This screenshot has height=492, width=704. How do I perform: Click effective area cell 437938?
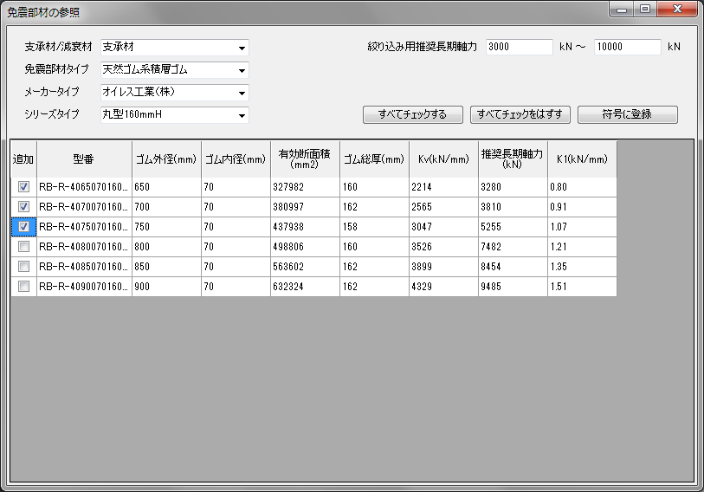(306, 227)
